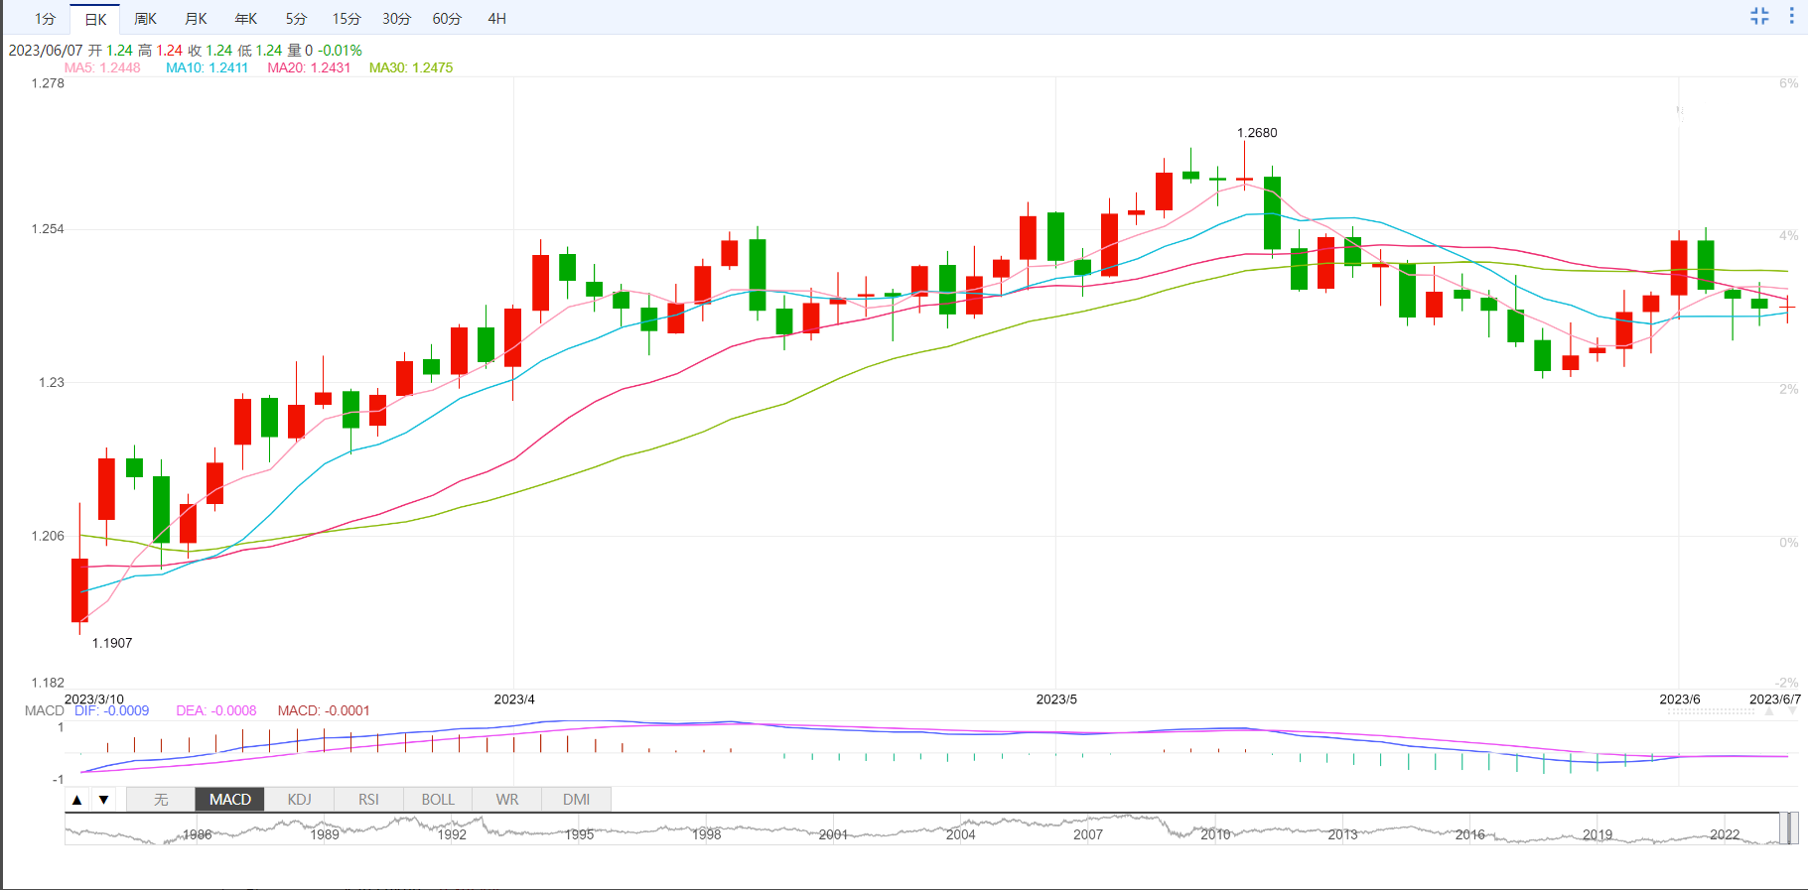The image size is (1808, 890).
Task: Click the 2023/5 date axis label
Action: 1056,699
